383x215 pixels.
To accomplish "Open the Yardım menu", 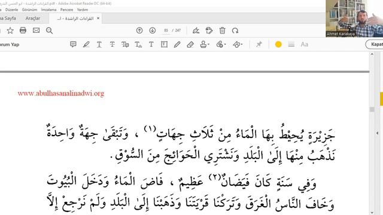I will click(x=83, y=10).
